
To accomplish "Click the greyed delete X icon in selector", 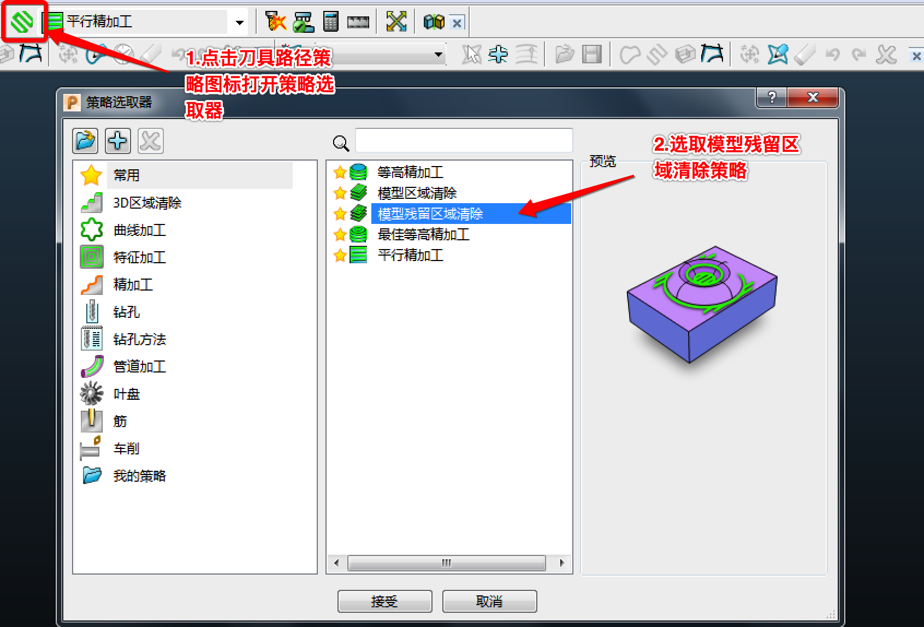I will click(150, 141).
